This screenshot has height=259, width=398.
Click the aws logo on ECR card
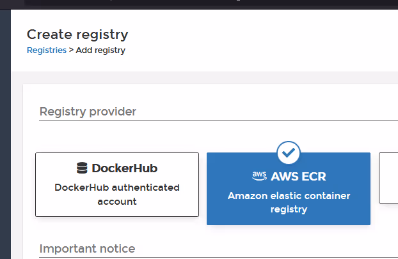pos(259,176)
